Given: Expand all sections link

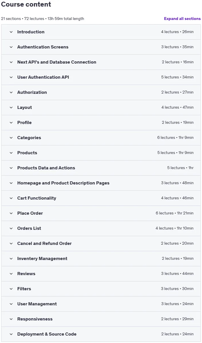Looking at the screenshot, I should [182, 19].
